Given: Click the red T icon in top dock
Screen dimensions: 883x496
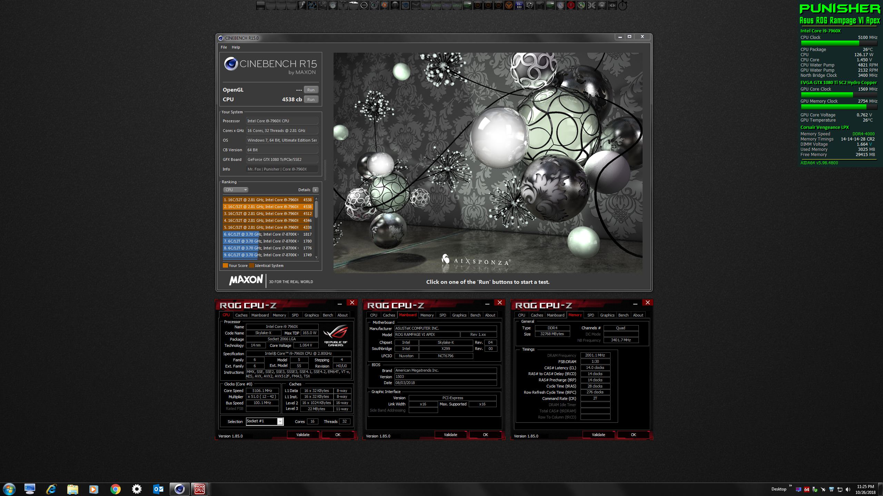Looking at the screenshot, I should pos(571,5).
